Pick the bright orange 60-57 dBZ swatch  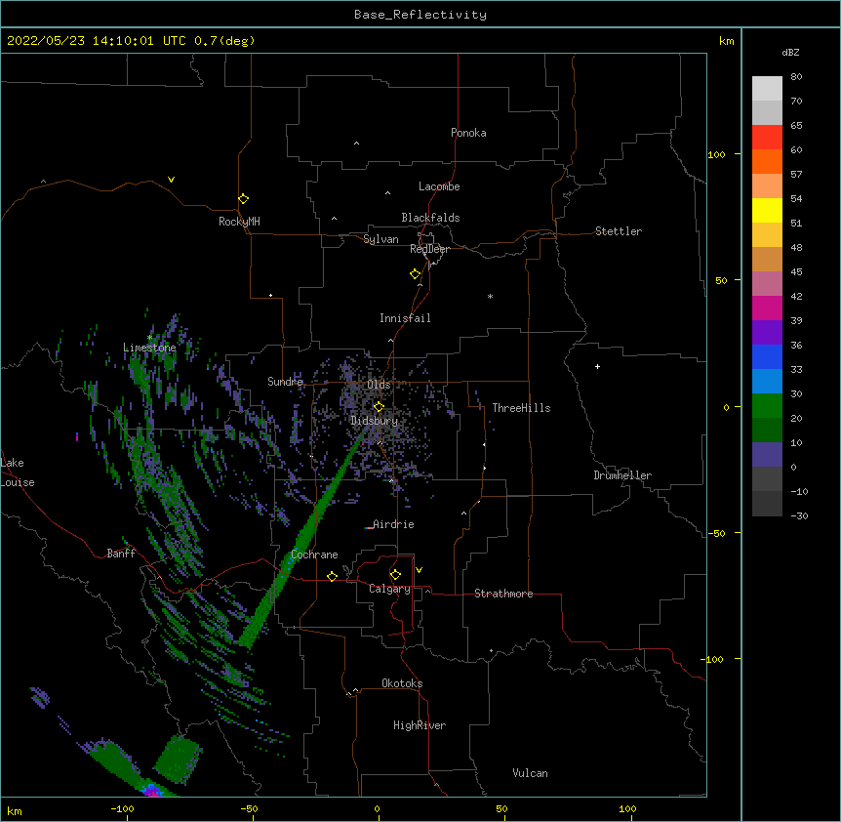coord(767,161)
